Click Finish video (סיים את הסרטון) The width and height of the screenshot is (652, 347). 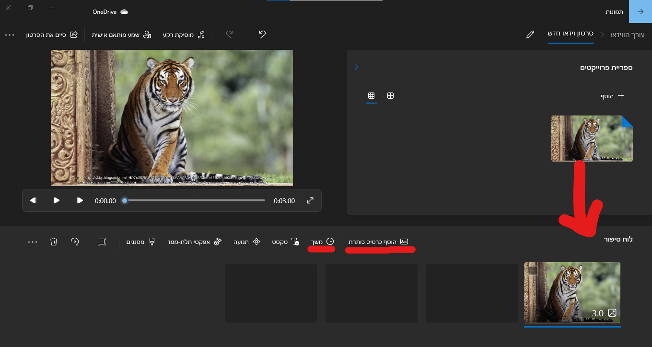click(x=52, y=35)
